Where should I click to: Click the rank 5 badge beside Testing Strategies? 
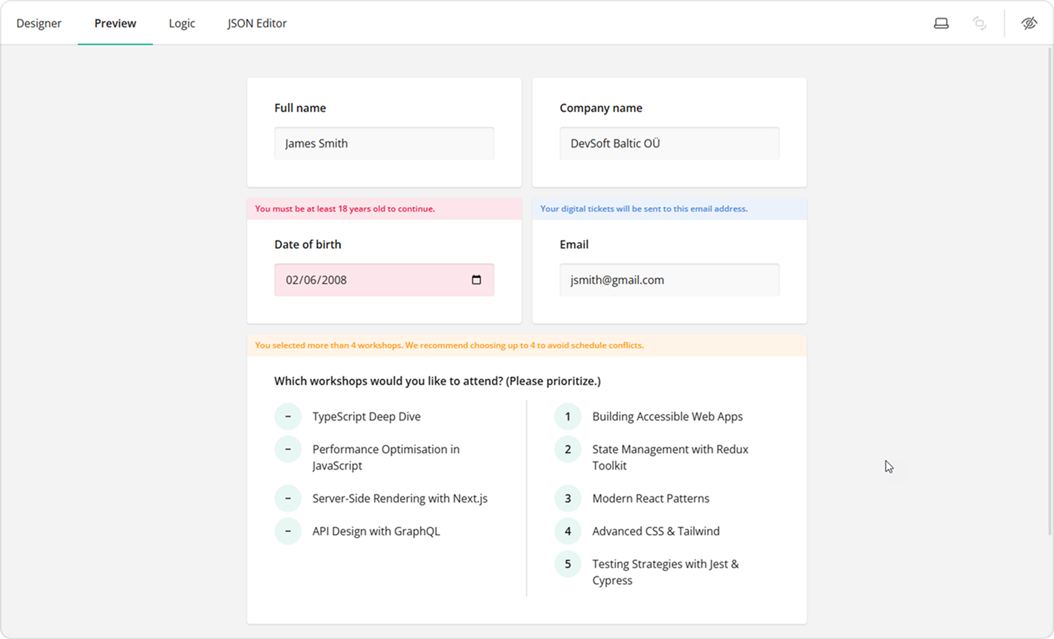[567, 564]
